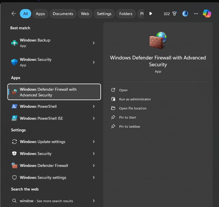
Task: Click the Run as administrator shield icon
Action: click(x=113, y=99)
